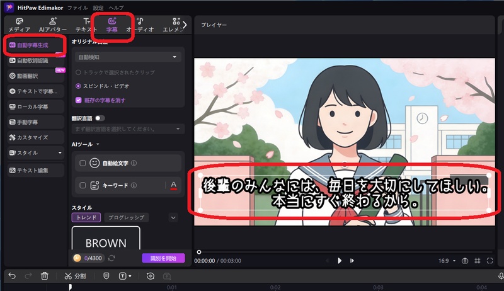The image size is (504, 291).
Task: Open the AIアバター tab
Action: click(x=53, y=25)
